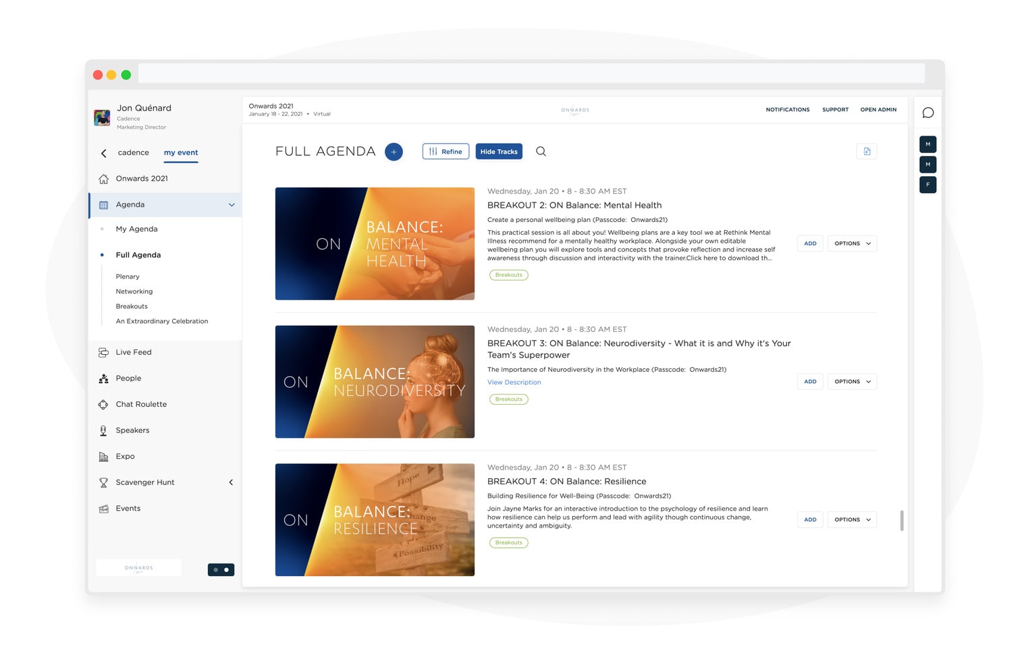Open Chat Roulette icon
This screenshot has width=1026, height=651.
pos(103,404)
